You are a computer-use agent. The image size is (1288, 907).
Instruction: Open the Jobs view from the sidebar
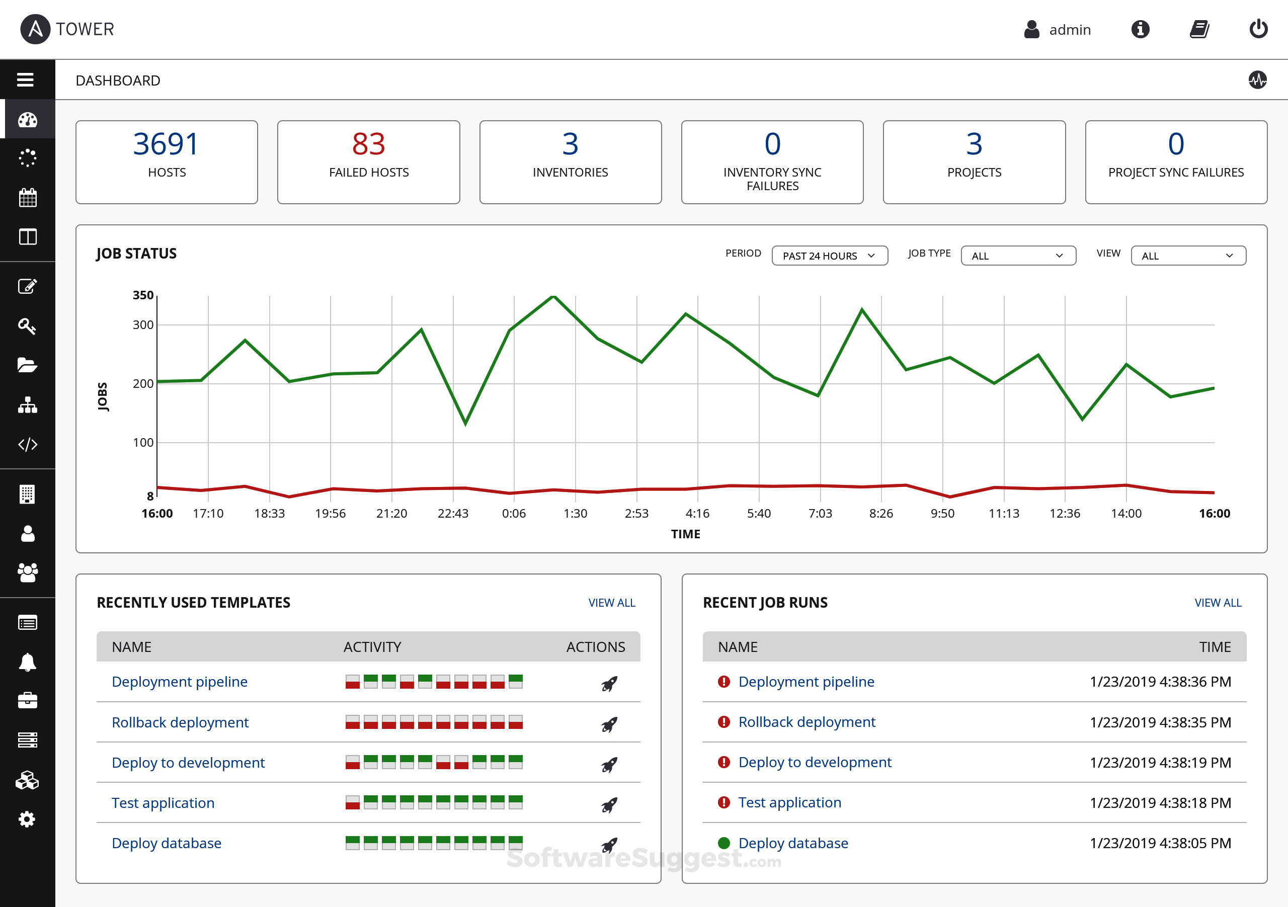(x=28, y=157)
